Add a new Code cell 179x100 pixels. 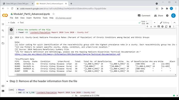tap(11, 22)
